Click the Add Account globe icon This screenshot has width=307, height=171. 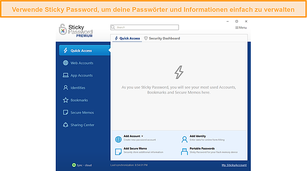[118, 139]
